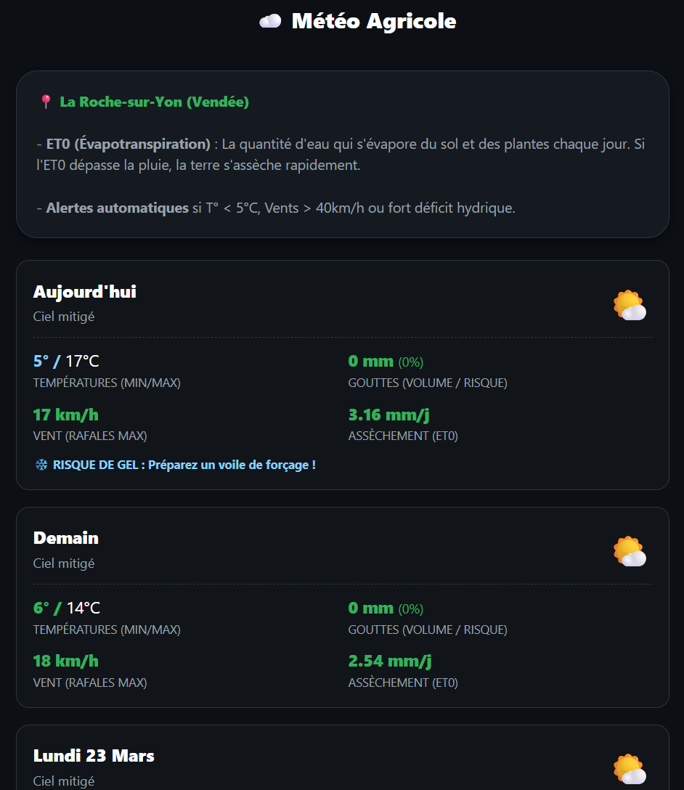This screenshot has width=684, height=790.
Task: Click tomorrow's 18 km/h wind value
Action: point(65,661)
